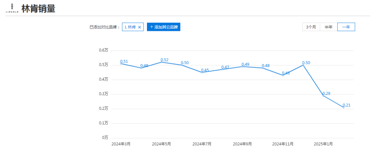Click the 0.5万 y-axis label

103,65
